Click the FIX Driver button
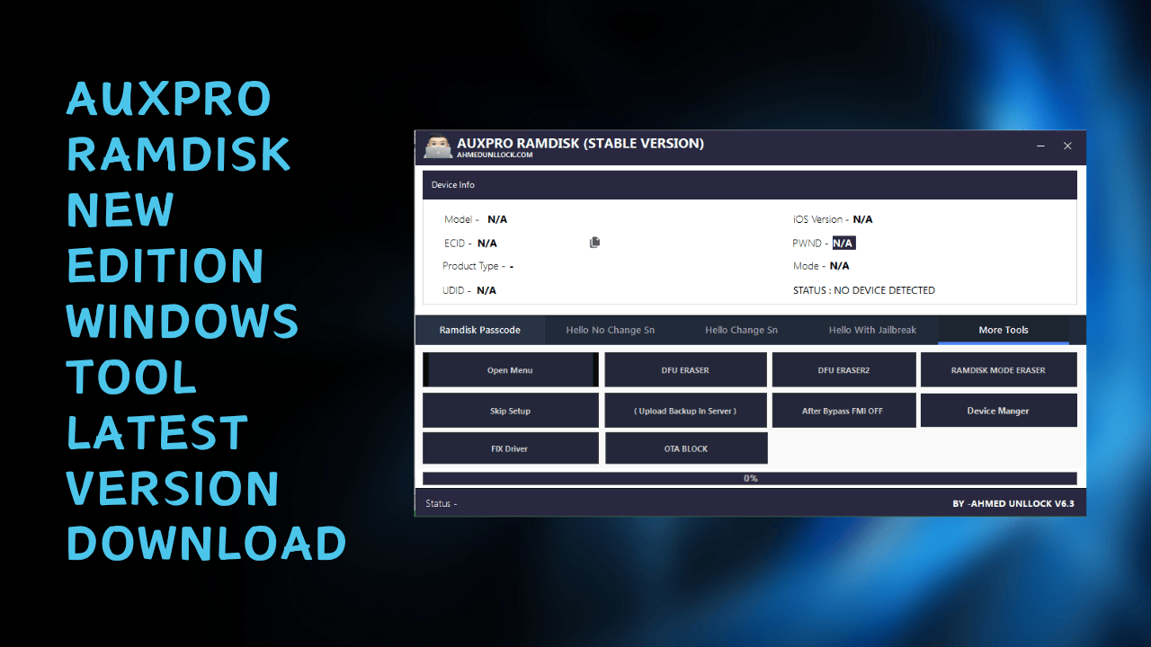The image size is (1151, 647). click(x=511, y=448)
